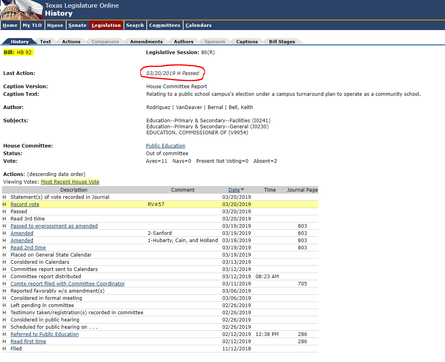Open the Bill Stages tab
The width and height of the screenshot is (445, 362).
(x=282, y=42)
